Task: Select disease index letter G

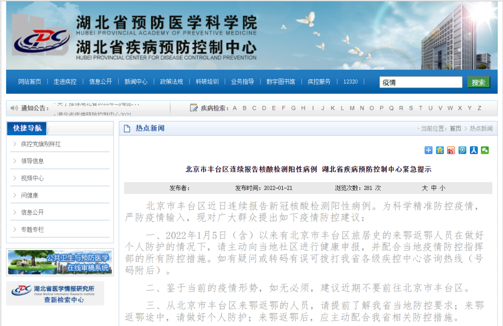Action: pyautogui.click(x=293, y=108)
